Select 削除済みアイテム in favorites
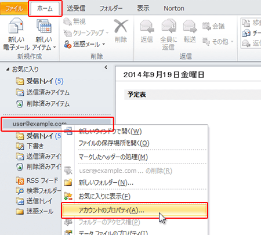261x235 pixels. click(x=42, y=104)
